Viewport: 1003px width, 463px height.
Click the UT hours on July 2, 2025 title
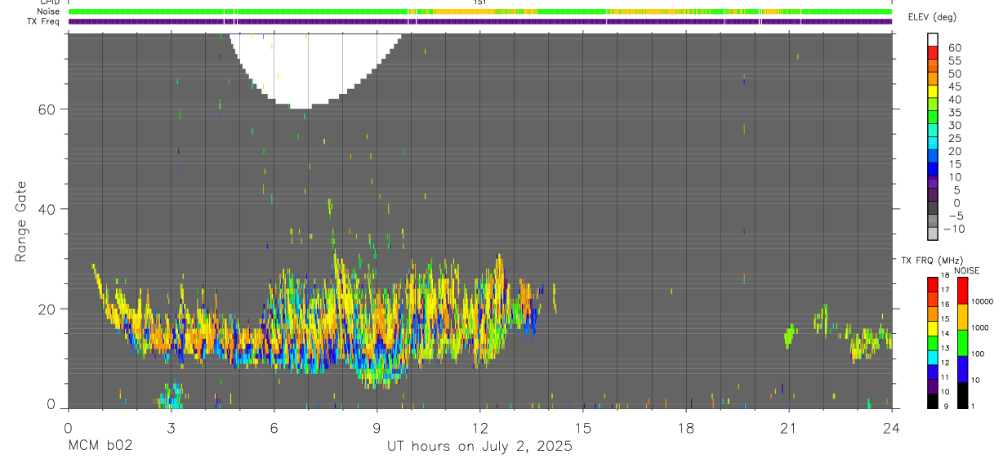(x=479, y=447)
